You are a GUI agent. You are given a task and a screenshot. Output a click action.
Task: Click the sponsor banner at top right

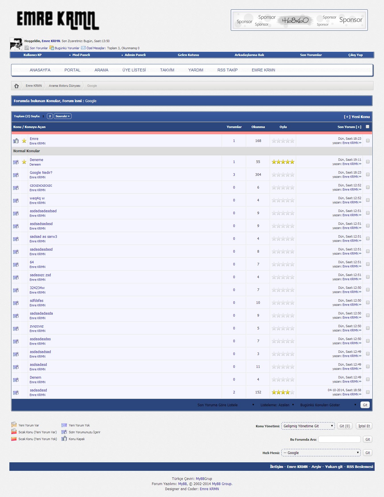(x=299, y=20)
